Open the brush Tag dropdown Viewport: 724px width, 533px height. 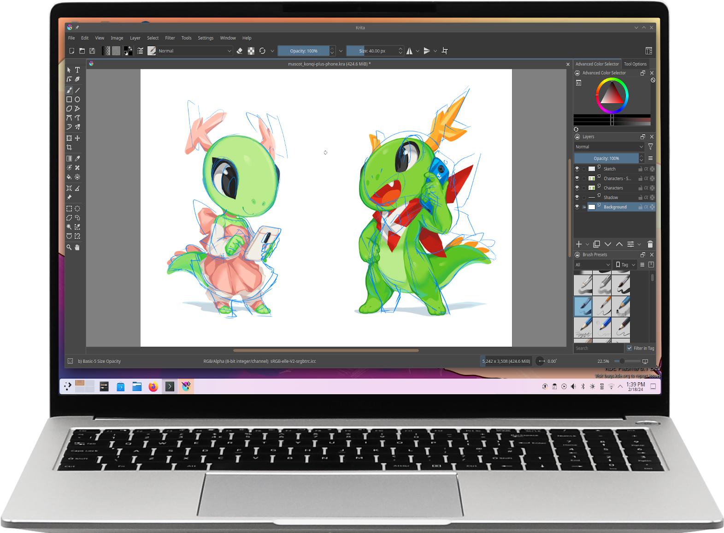pos(625,265)
